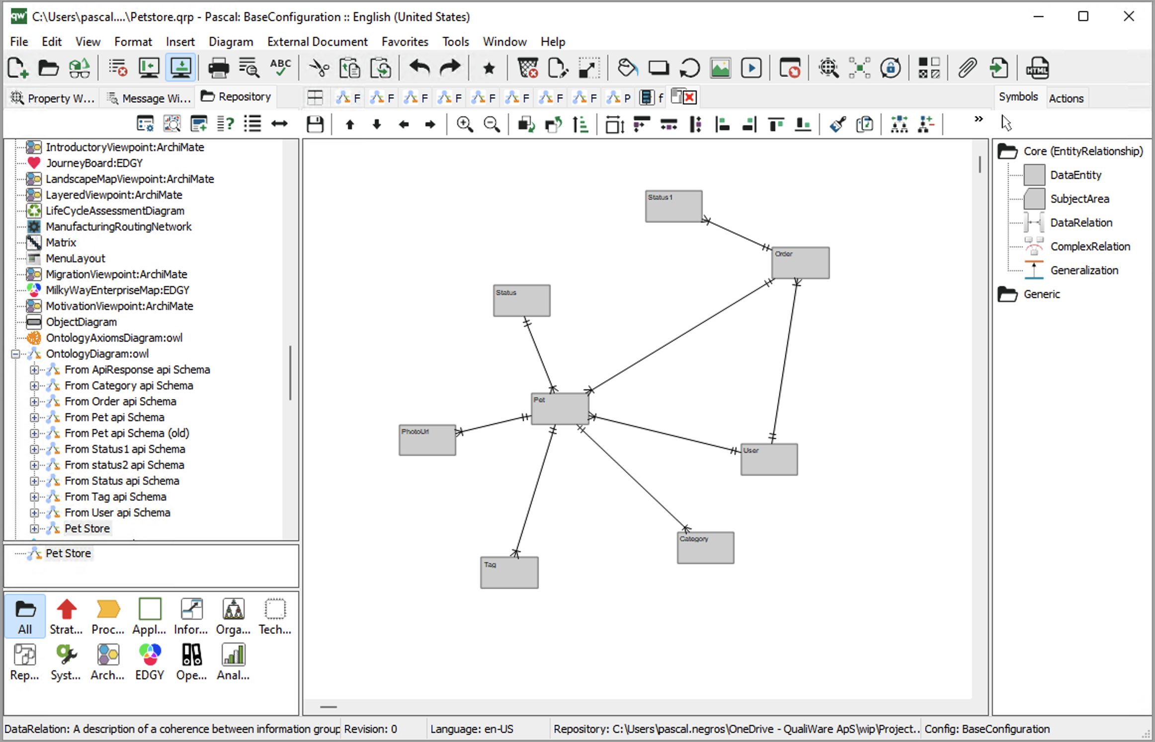This screenshot has width=1155, height=742.
Task: Select the Pet entity on the diagram
Action: coord(560,409)
